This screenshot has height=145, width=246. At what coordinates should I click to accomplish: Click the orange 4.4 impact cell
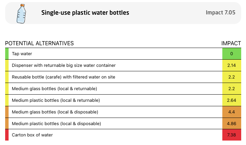point(232,112)
